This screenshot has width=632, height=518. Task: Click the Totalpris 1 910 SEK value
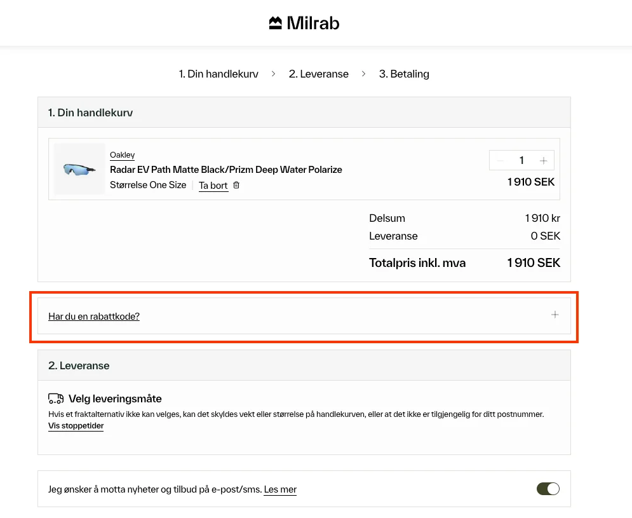pyautogui.click(x=534, y=262)
